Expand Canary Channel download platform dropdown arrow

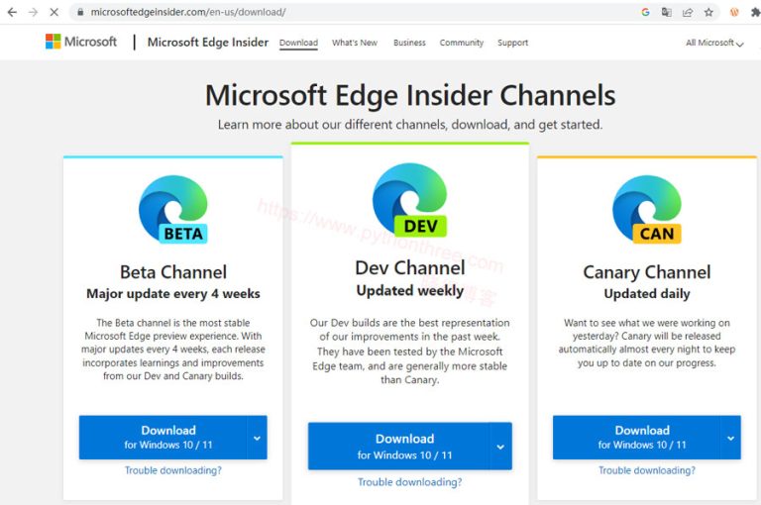[x=731, y=438]
